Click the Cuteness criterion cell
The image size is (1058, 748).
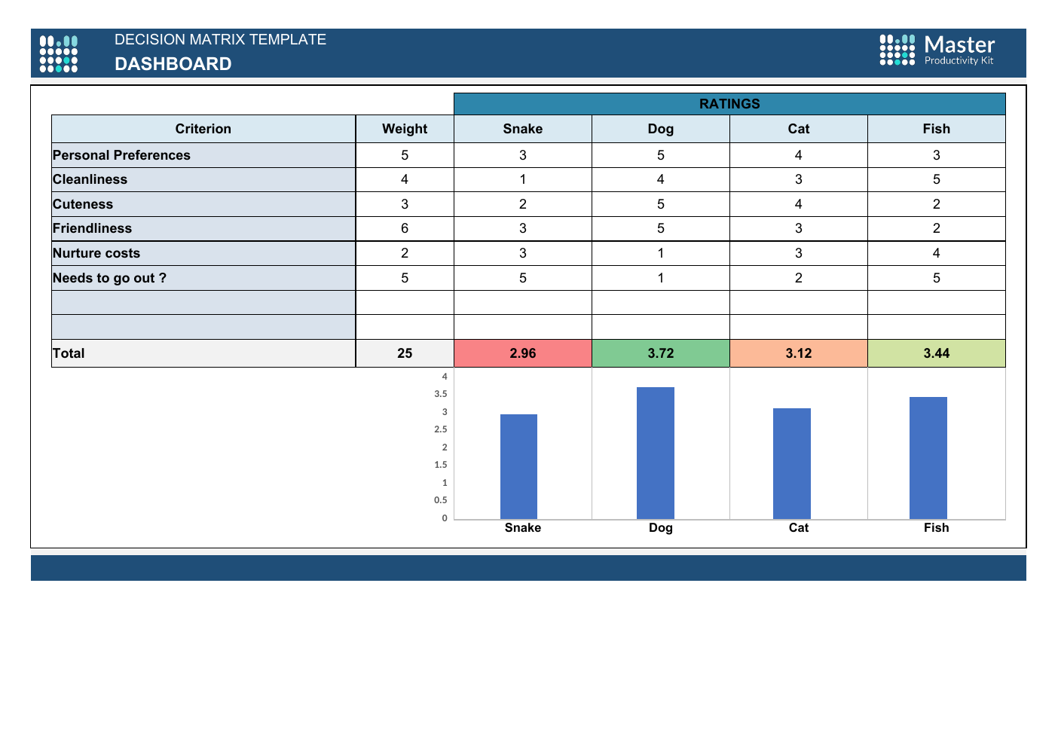(203, 204)
